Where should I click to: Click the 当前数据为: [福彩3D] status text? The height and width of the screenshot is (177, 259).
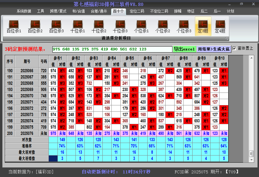pos(31,172)
